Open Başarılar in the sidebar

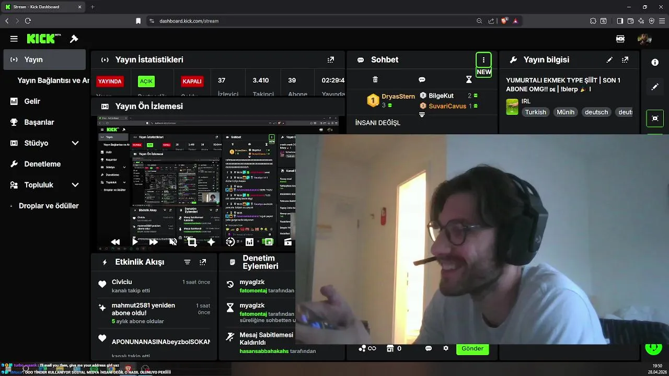tap(44, 122)
